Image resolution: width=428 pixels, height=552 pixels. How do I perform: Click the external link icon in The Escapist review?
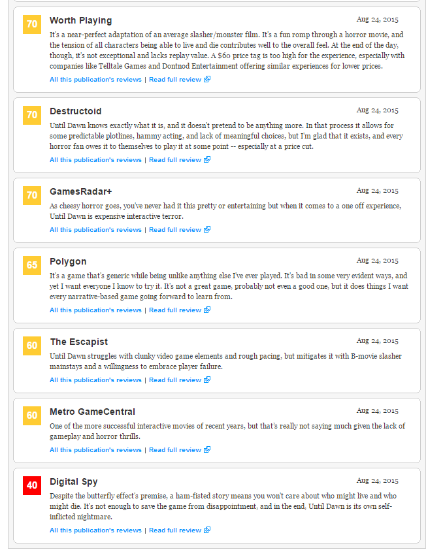pos(207,380)
